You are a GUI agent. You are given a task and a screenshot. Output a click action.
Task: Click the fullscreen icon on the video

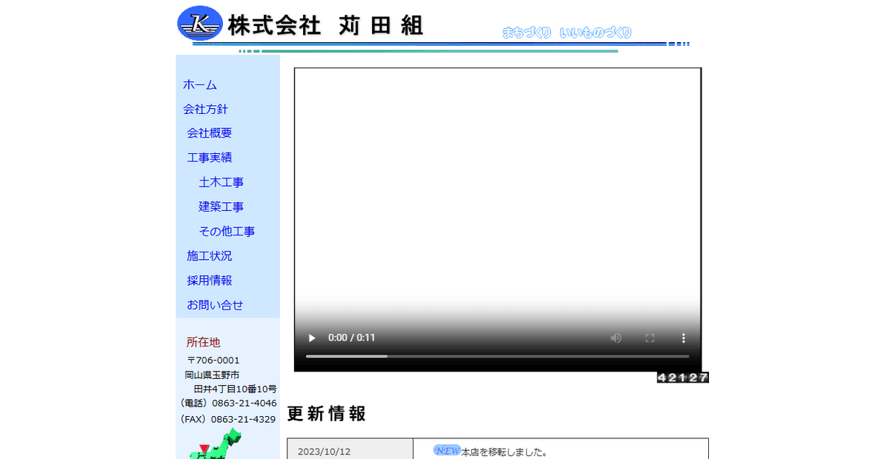tap(650, 338)
